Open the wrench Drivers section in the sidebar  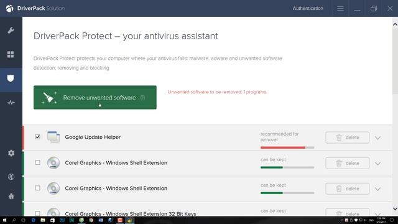coord(11,30)
